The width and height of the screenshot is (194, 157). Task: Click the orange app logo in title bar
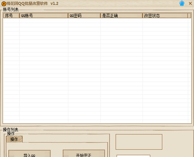click(x=4, y=4)
